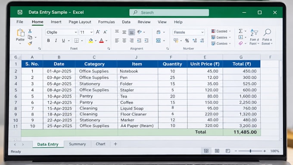Screen dimensions: 293x165
Task: Open the Page Layout ribbon tab
Action: coord(80,22)
